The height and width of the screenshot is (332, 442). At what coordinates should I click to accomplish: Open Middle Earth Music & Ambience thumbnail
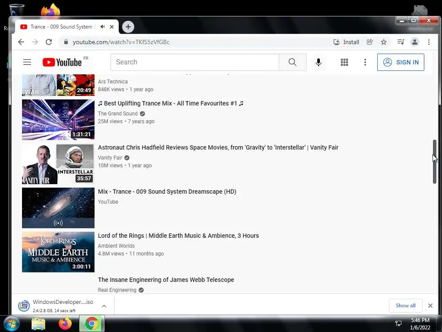tap(58, 252)
